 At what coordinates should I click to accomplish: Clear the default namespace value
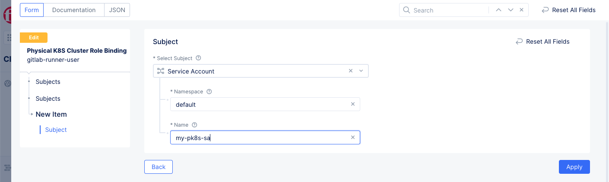tap(352, 104)
